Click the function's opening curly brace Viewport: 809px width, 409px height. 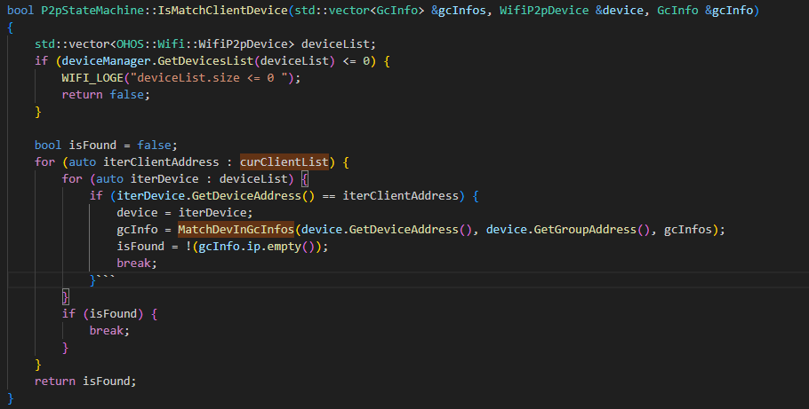(x=11, y=28)
